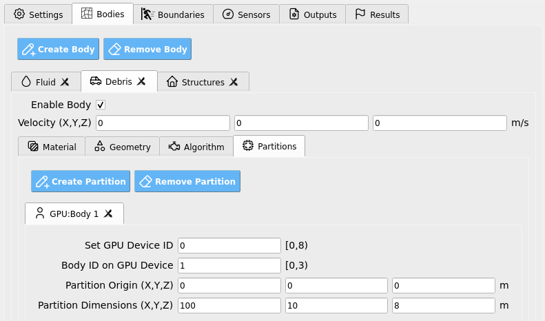Image resolution: width=545 pixels, height=321 pixels.
Task: Click the 'Body ID on GPU Device' label
Action: click(117, 265)
